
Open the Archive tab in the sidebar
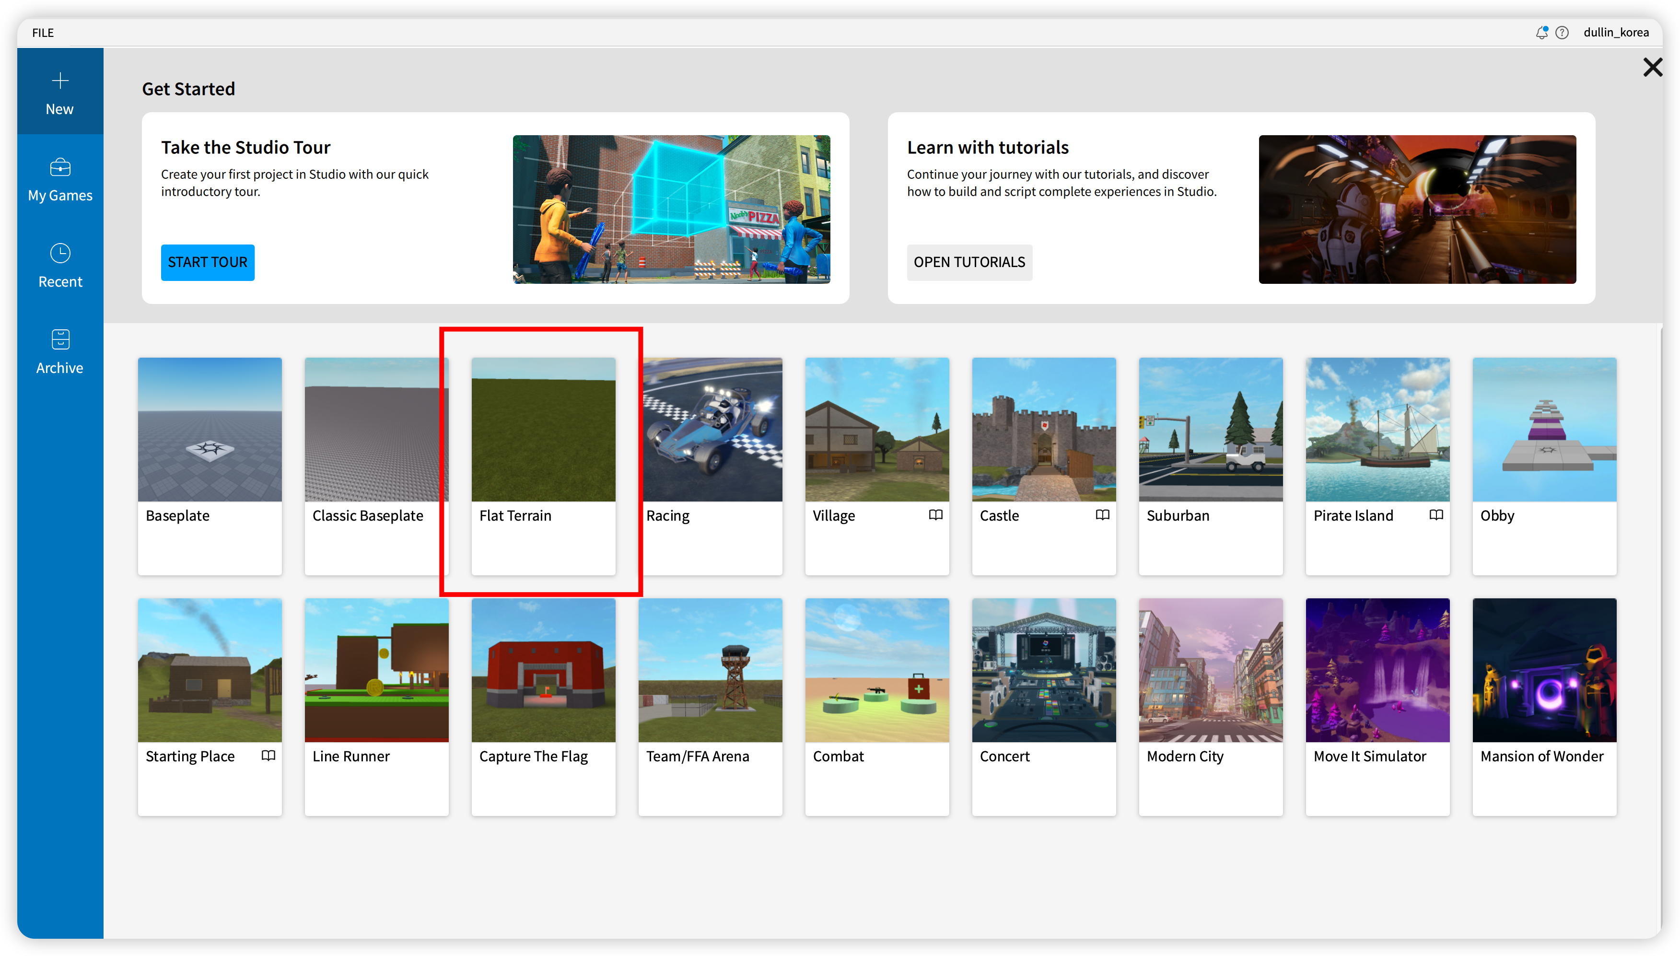click(x=60, y=351)
